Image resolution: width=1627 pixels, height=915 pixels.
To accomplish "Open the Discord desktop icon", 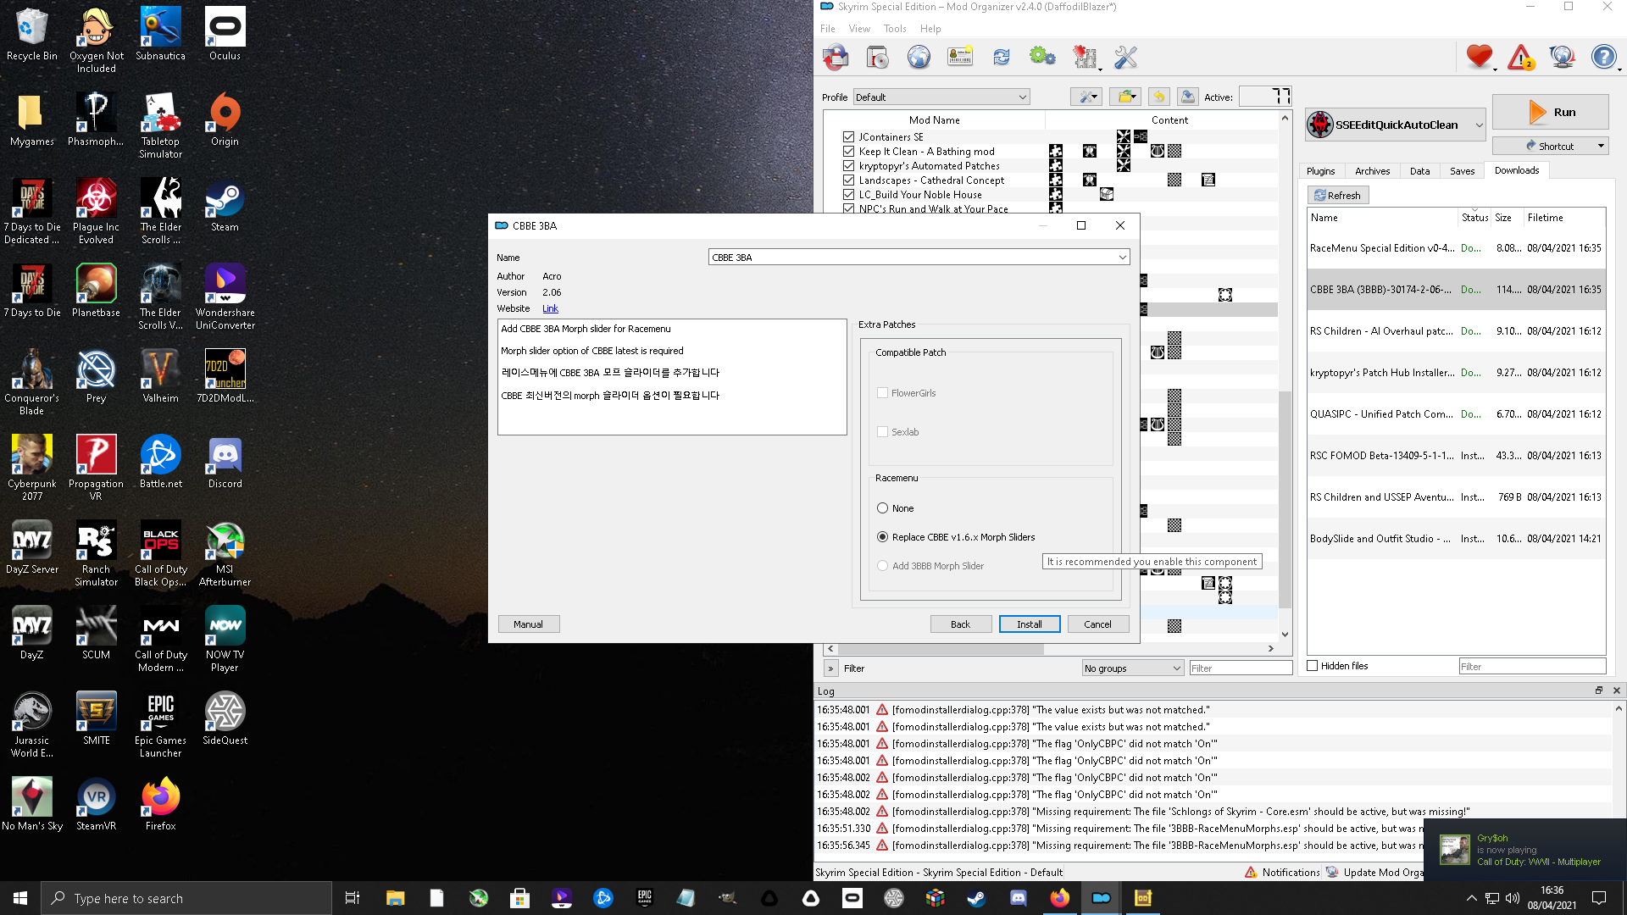I will (x=225, y=461).
